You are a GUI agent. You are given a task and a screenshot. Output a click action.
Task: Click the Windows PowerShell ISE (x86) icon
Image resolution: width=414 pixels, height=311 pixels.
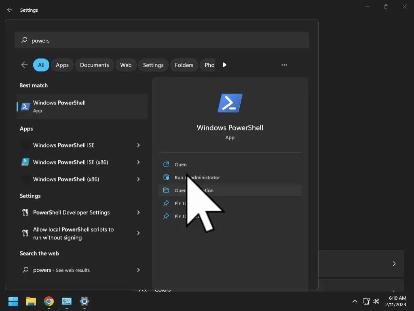(x=25, y=162)
